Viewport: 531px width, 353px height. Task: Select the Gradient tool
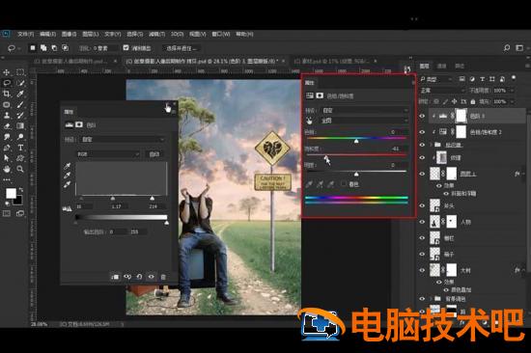pyautogui.click(x=20, y=126)
